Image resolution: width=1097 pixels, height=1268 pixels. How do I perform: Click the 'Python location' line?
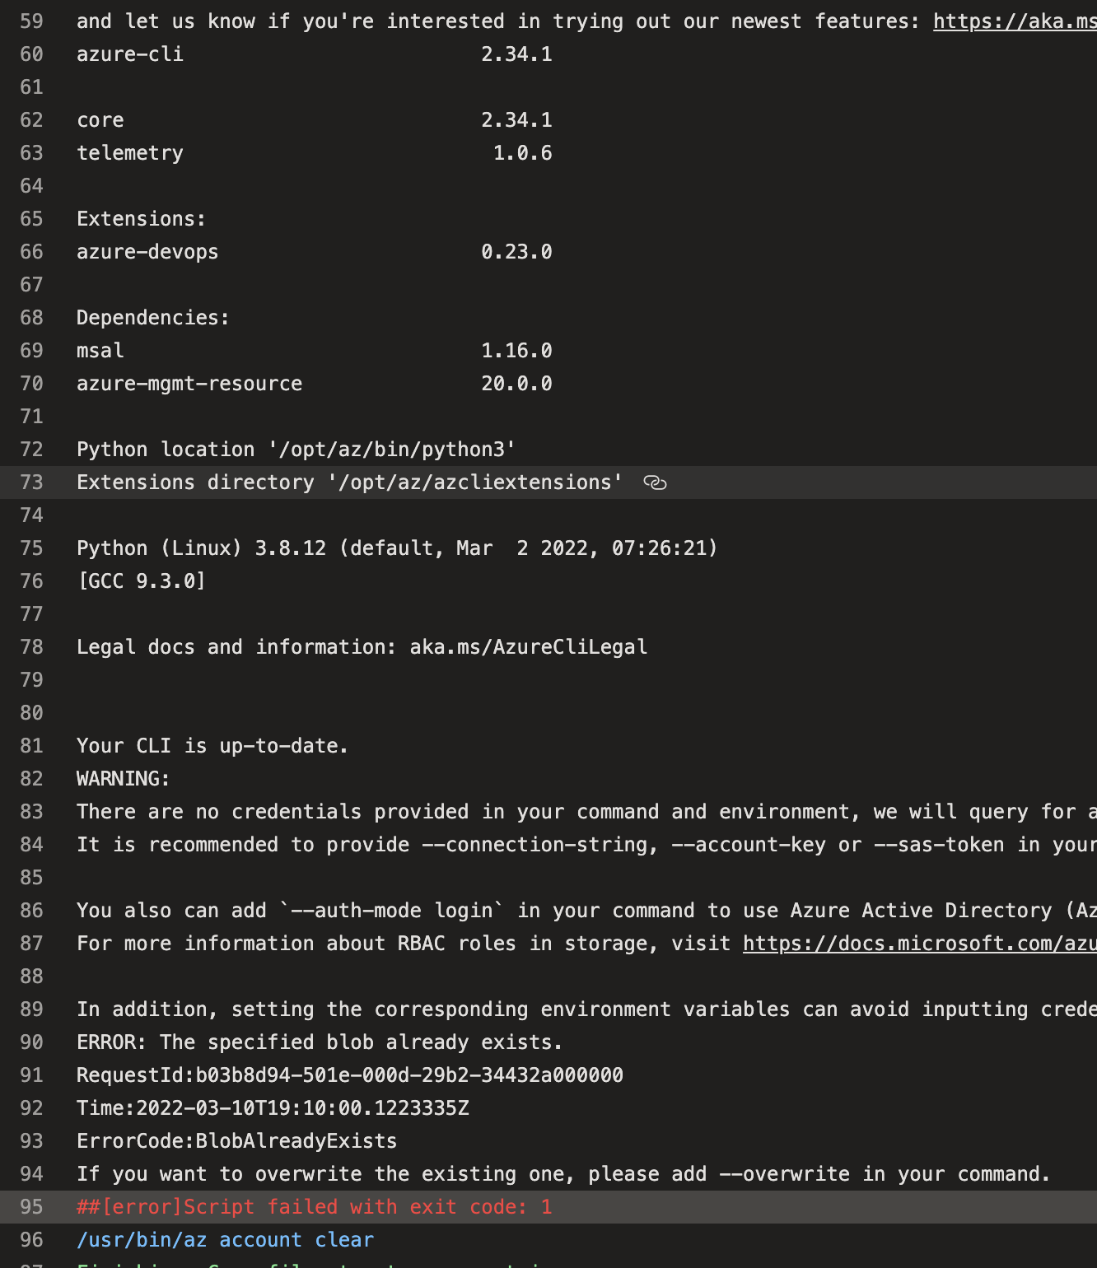pos(296,450)
